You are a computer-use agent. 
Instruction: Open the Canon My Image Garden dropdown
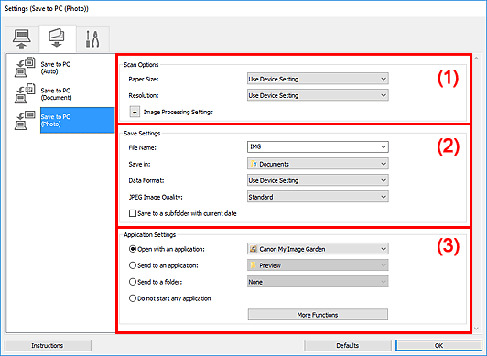pyautogui.click(x=318, y=249)
